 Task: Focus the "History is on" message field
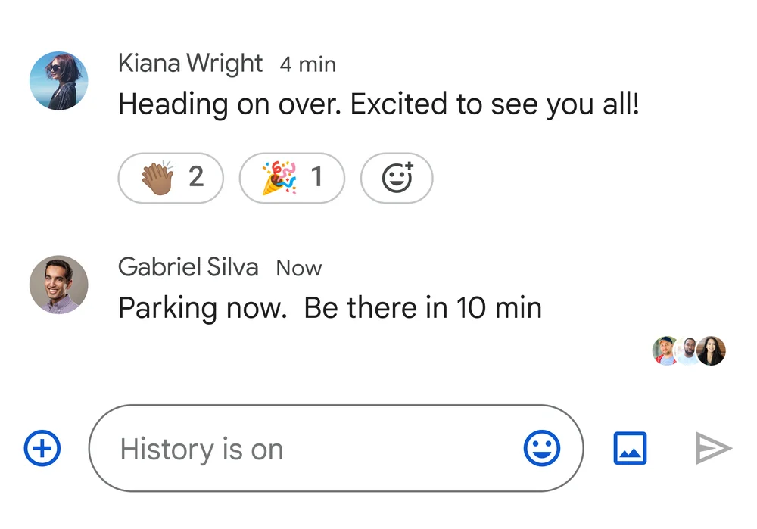[303, 449]
